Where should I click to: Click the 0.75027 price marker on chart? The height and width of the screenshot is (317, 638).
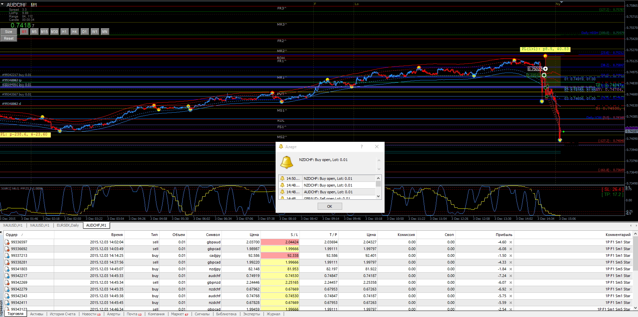[x=535, y=69]
